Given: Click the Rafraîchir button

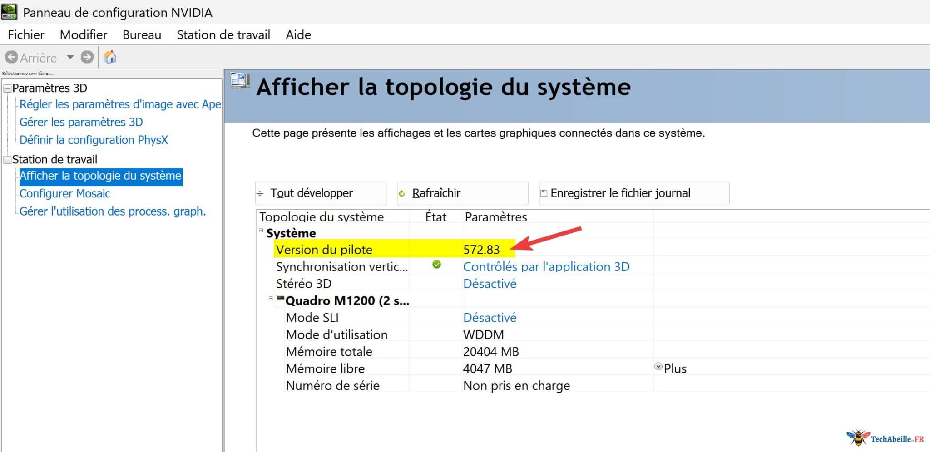Looking at the screenshot, I should click(463, 193).
